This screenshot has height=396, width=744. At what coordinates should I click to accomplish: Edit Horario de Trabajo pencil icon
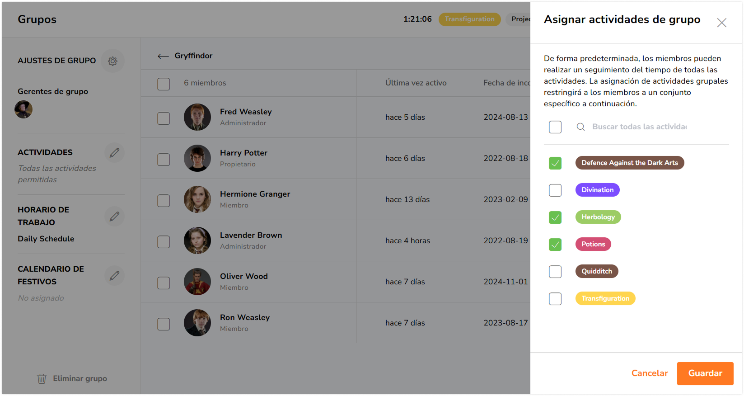tap(114, 217)
